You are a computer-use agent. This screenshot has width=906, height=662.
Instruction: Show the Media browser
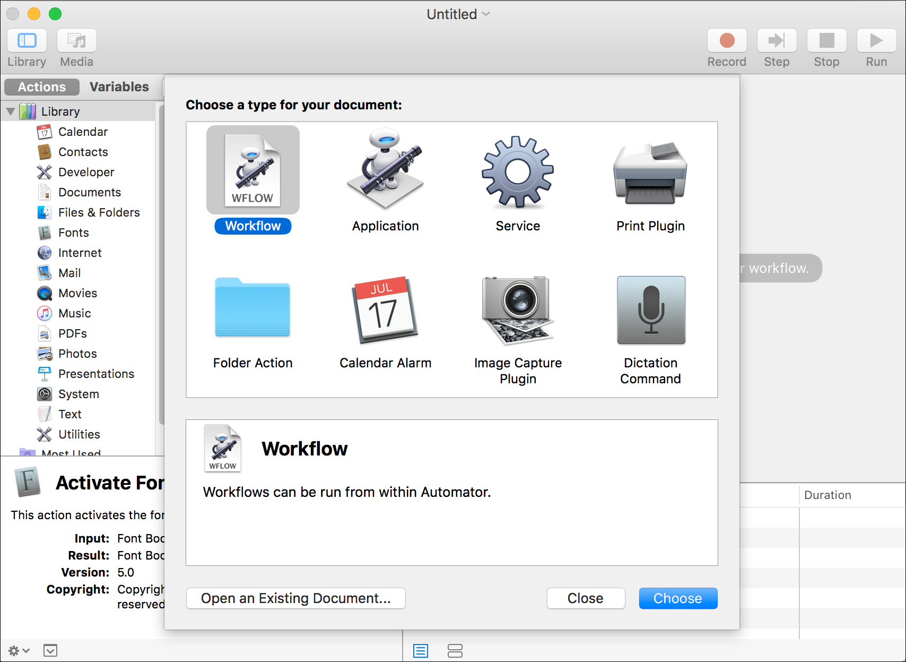[76, 41]
